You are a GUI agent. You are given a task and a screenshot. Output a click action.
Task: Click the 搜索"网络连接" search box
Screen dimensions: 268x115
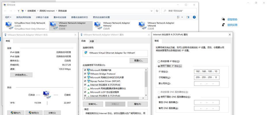[x=179, y=11]
